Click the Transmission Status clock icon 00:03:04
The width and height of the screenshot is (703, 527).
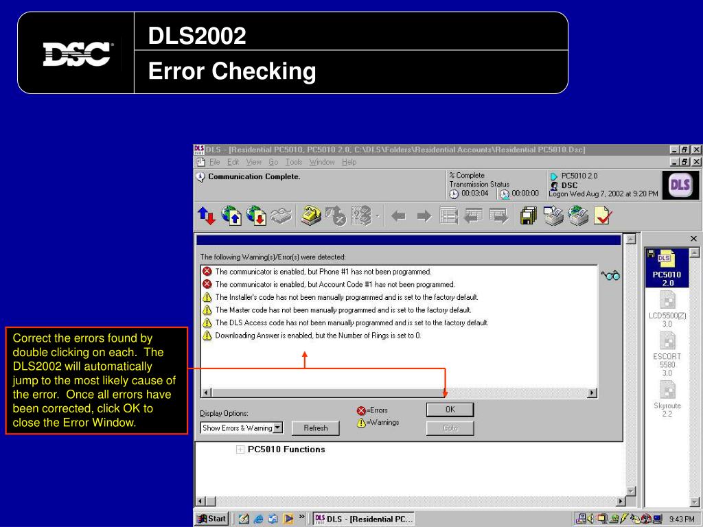click(x=454, y=194)
